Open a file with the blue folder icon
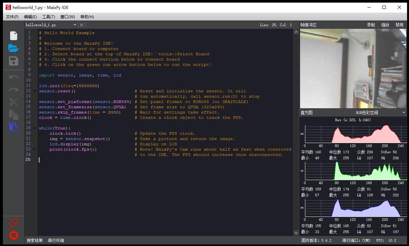The width and height of the screenshot is (409, 246). click(13, 48)
